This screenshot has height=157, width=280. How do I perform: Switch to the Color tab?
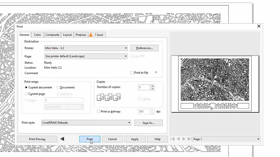pyautogui.click(x=37, y=35)
